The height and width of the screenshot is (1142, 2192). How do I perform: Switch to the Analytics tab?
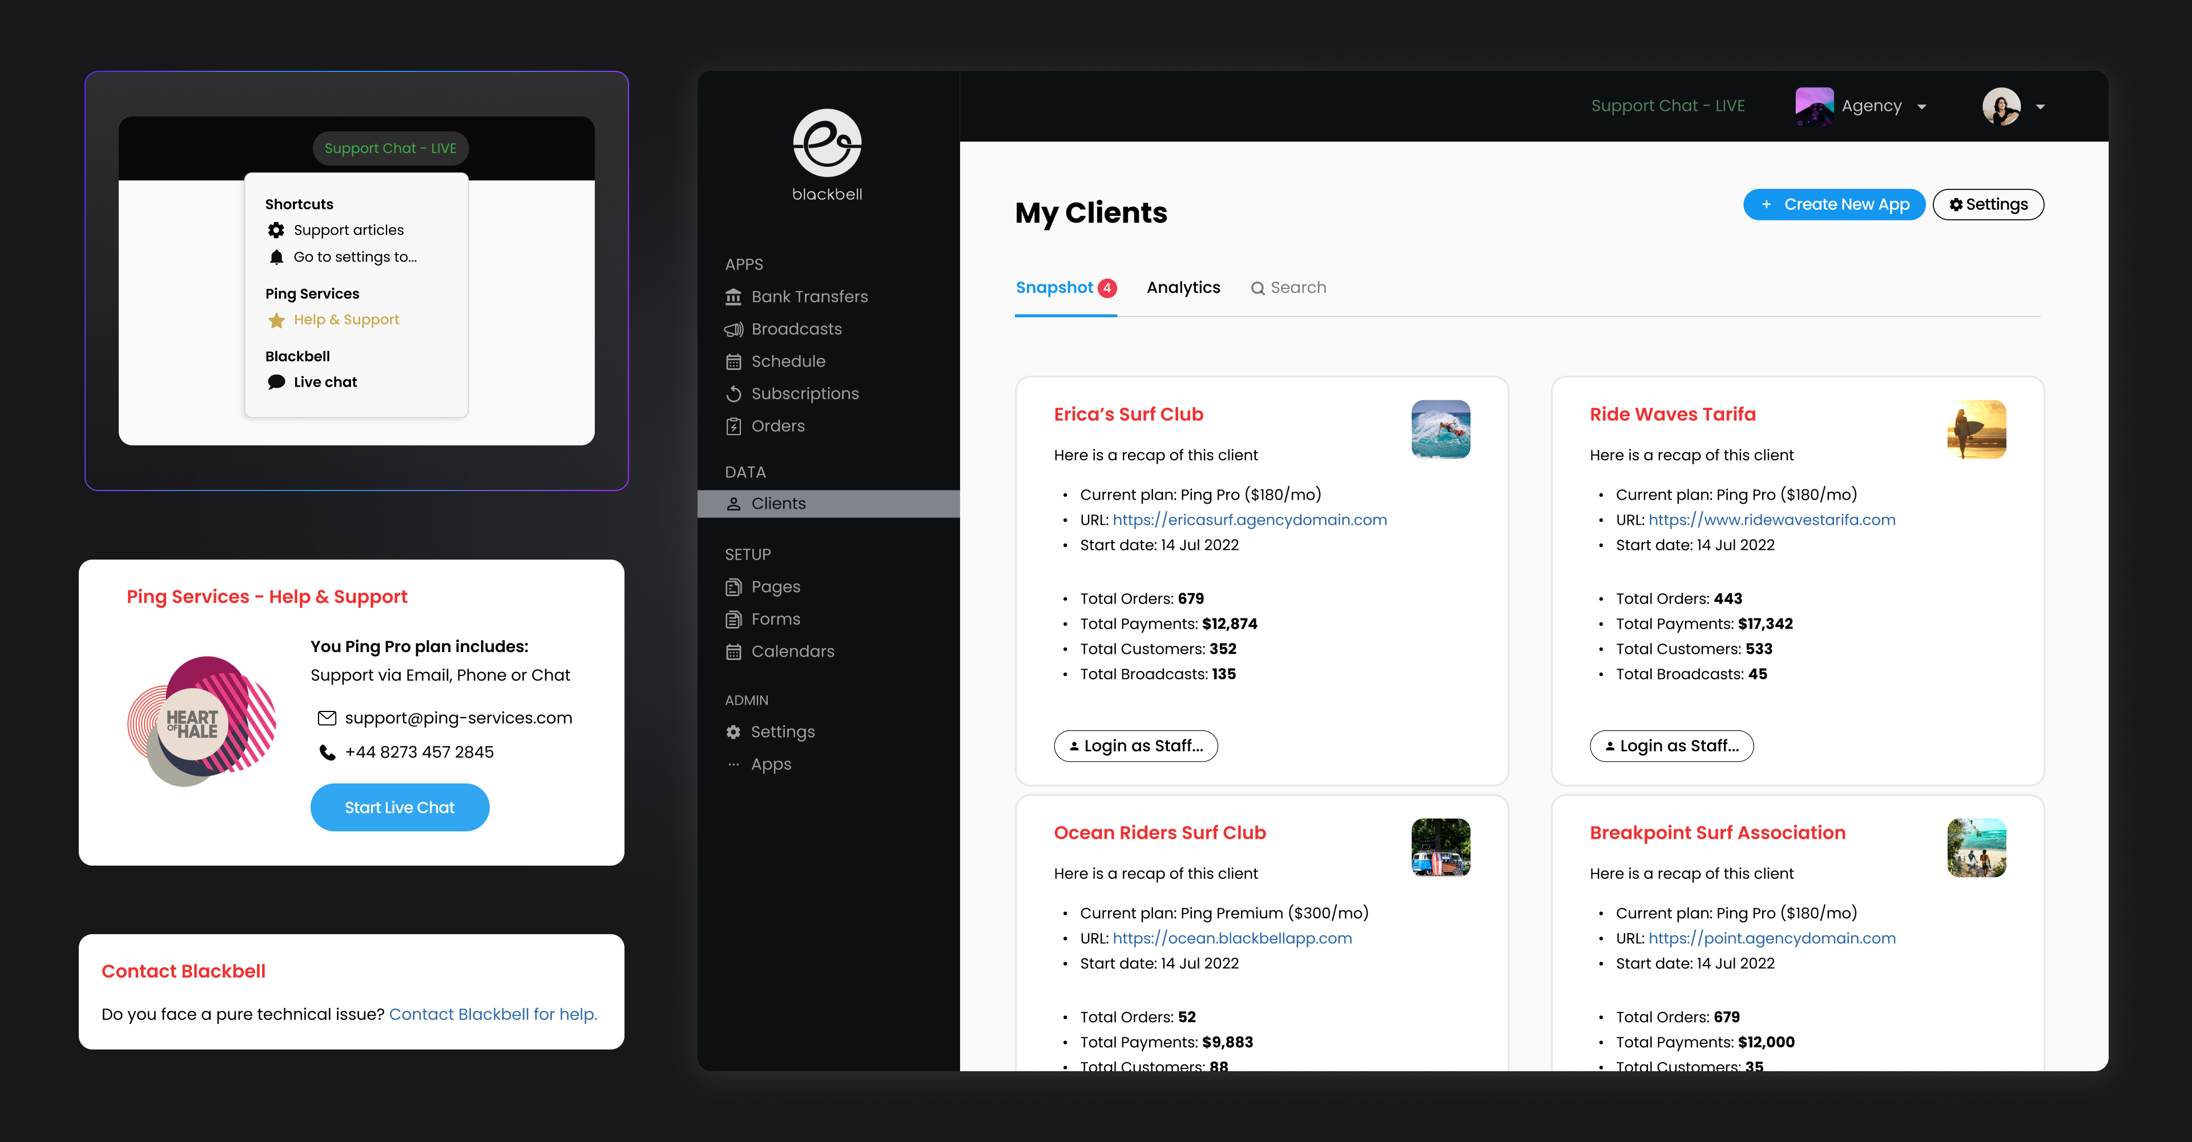tap(1183, 288)
